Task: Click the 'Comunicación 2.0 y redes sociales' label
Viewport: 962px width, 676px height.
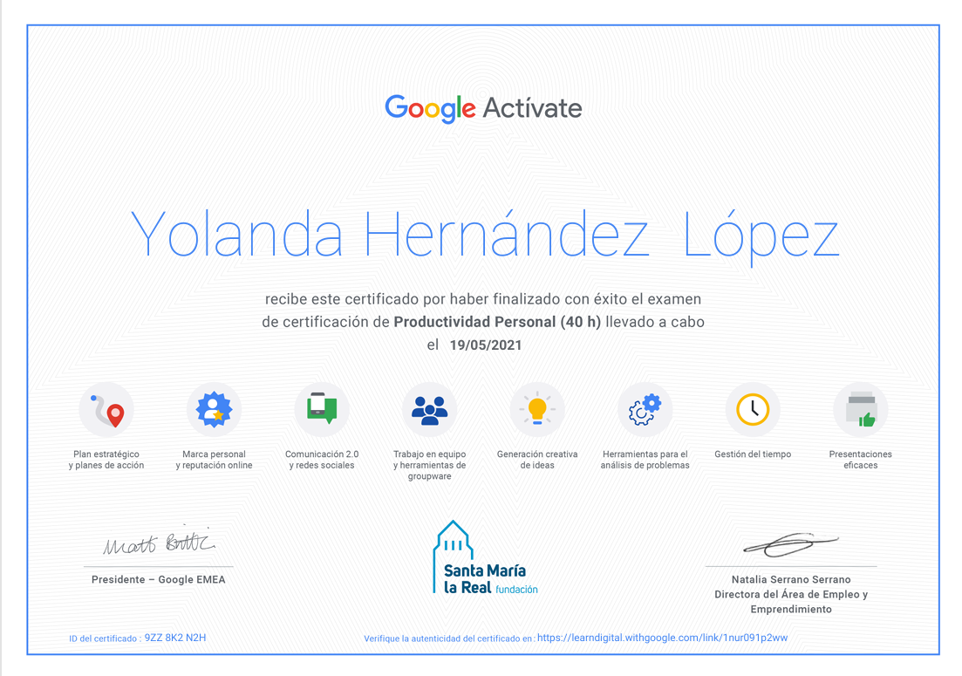Action: click(322, 460)
